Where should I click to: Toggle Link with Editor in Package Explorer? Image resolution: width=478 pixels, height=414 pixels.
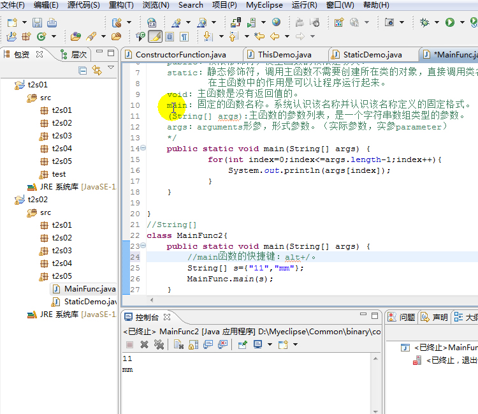[97, 70]
